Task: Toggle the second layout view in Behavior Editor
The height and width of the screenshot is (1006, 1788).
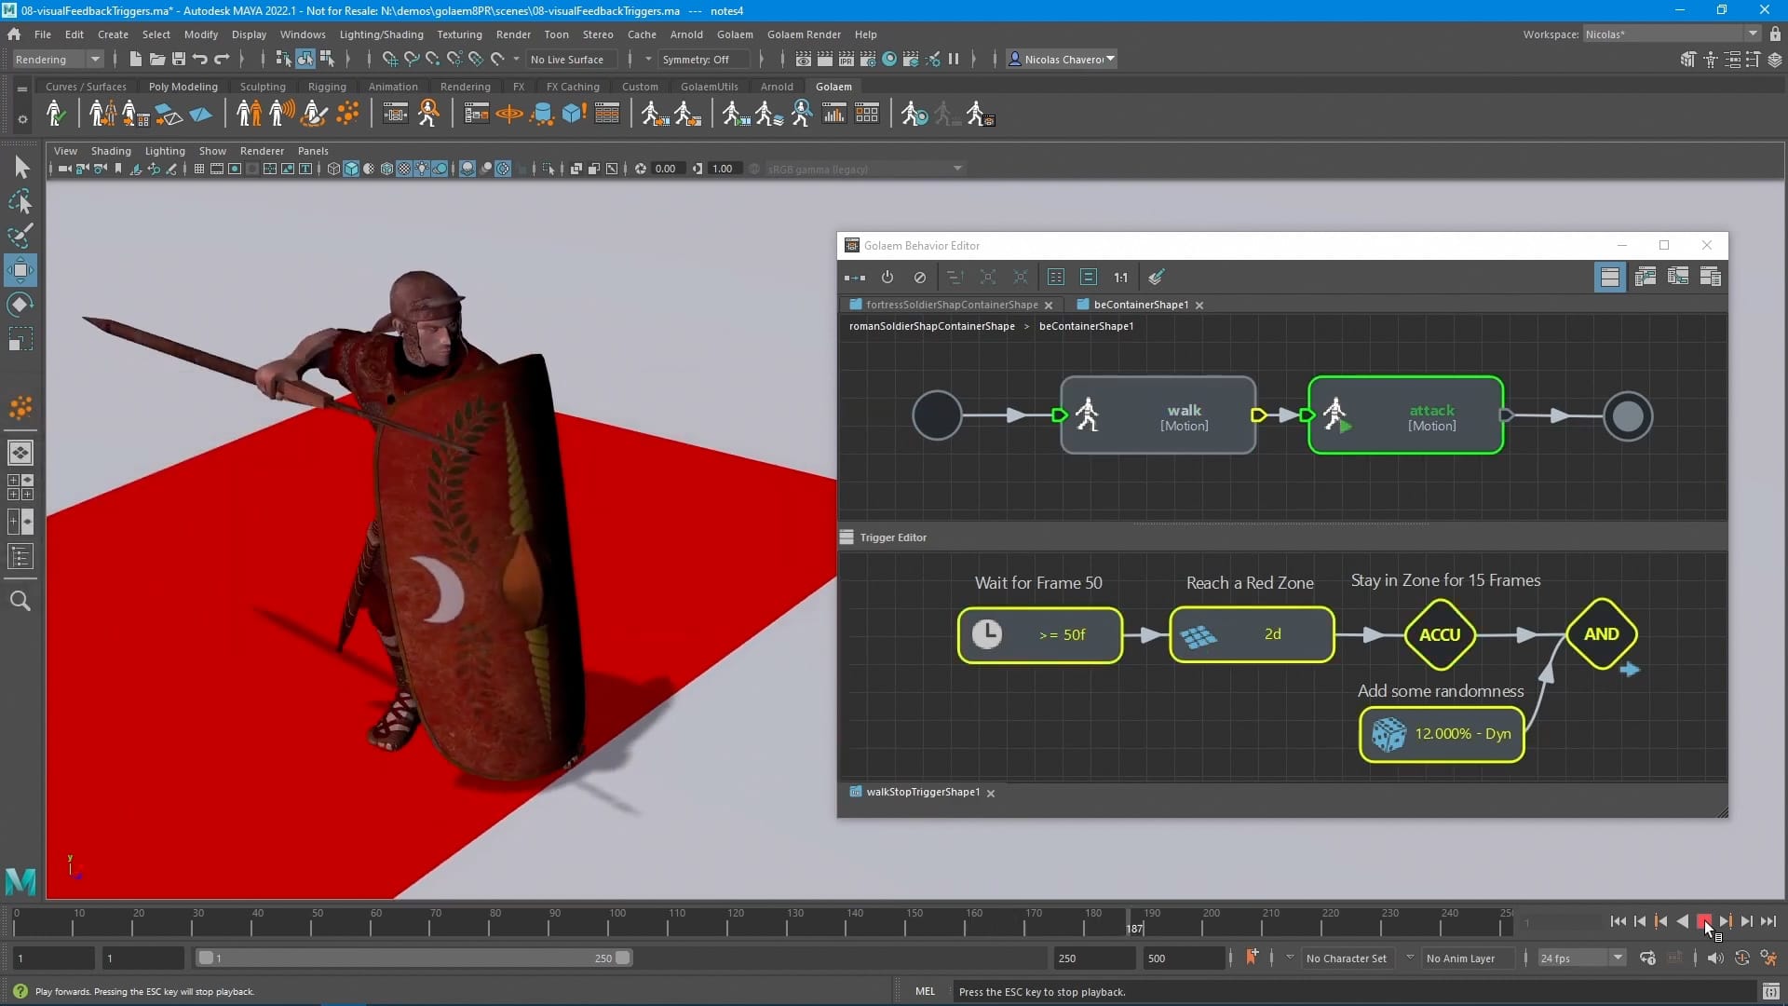Action: (x=1645, y=277)
